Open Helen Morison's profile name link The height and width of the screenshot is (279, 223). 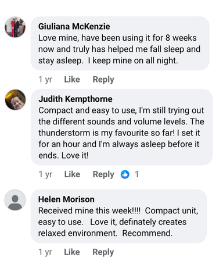66,199
